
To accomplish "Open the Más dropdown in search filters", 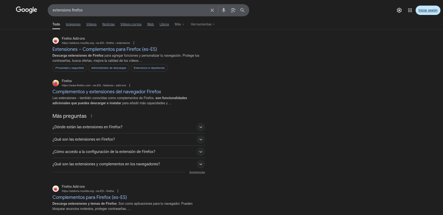I will [179, 24].
